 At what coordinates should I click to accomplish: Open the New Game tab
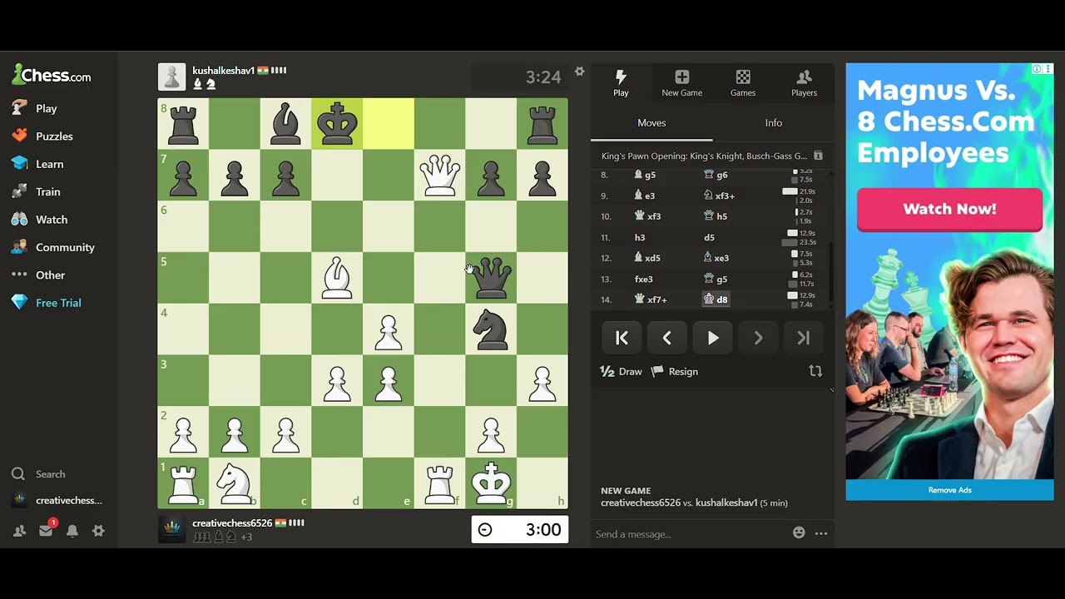(x=681, y=83)
